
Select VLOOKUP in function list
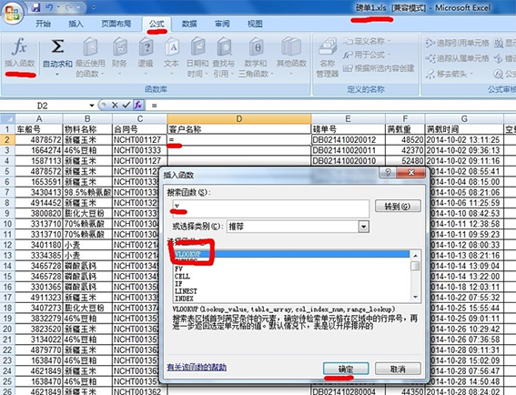click(x=291, y=254)
